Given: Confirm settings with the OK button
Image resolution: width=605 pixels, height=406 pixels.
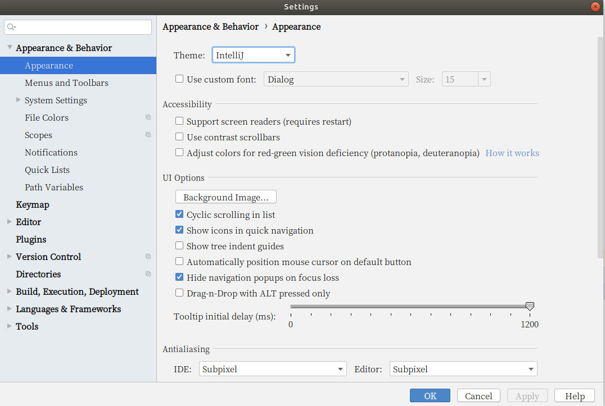Looking at the screenshot, I should [x=430, y=395].
